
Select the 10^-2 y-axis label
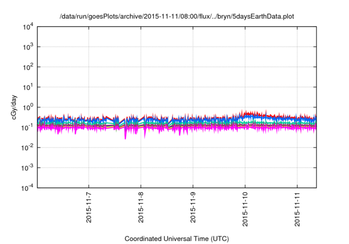(27, 148)
